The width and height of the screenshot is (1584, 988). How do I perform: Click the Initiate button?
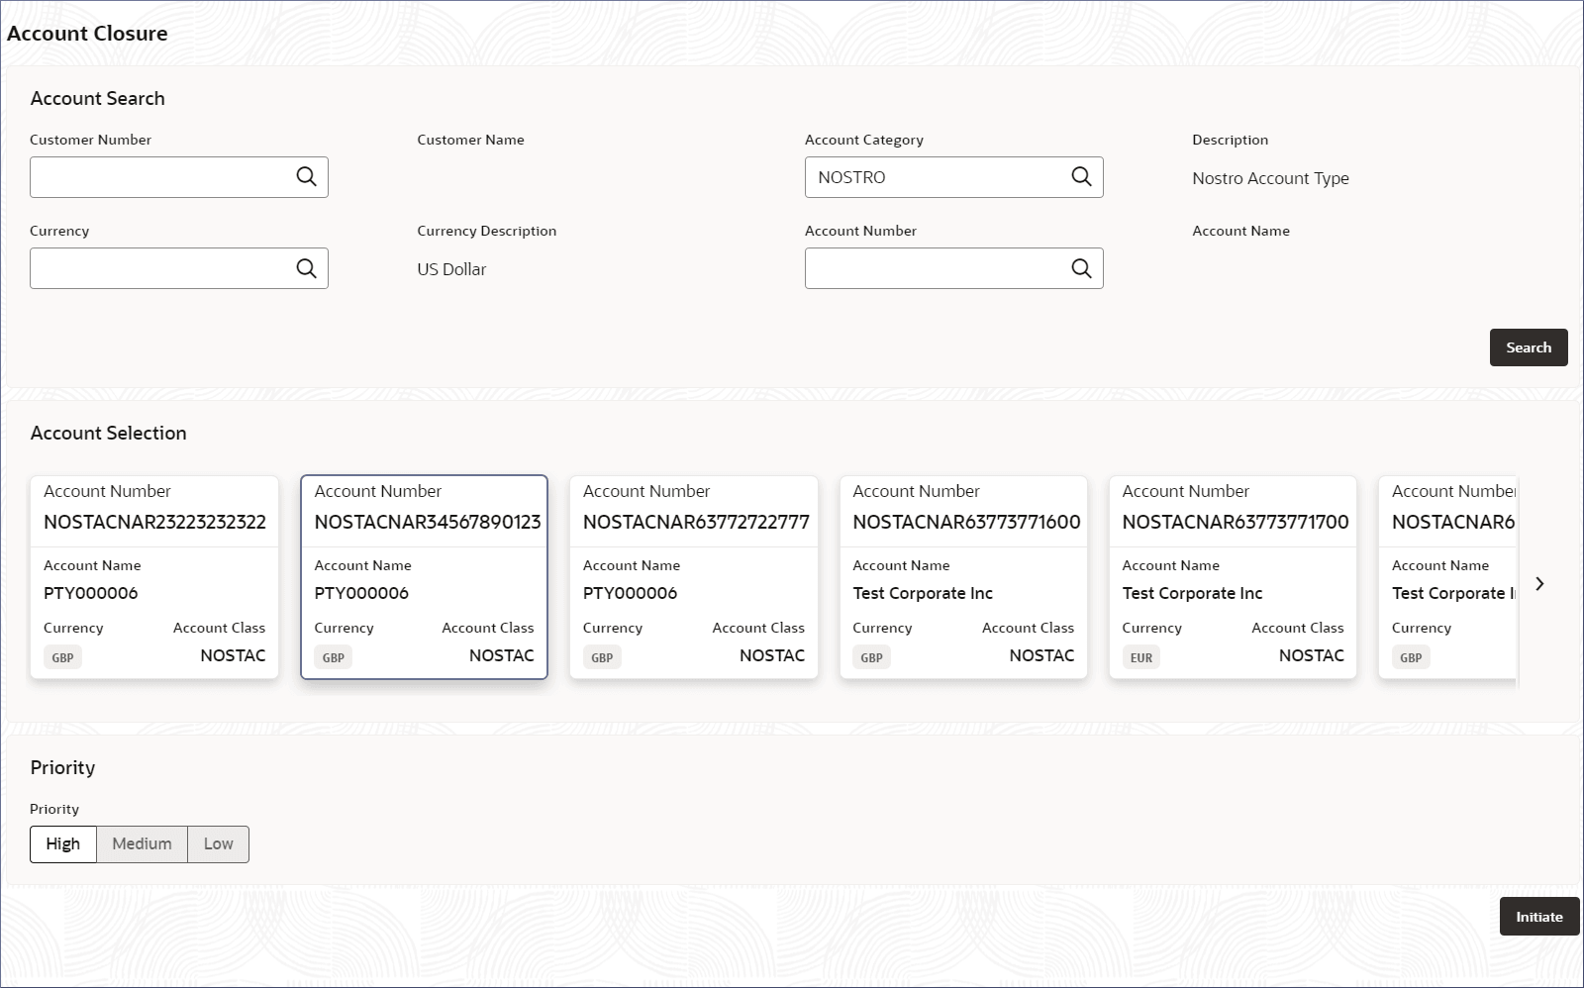tap(1539, 917)
